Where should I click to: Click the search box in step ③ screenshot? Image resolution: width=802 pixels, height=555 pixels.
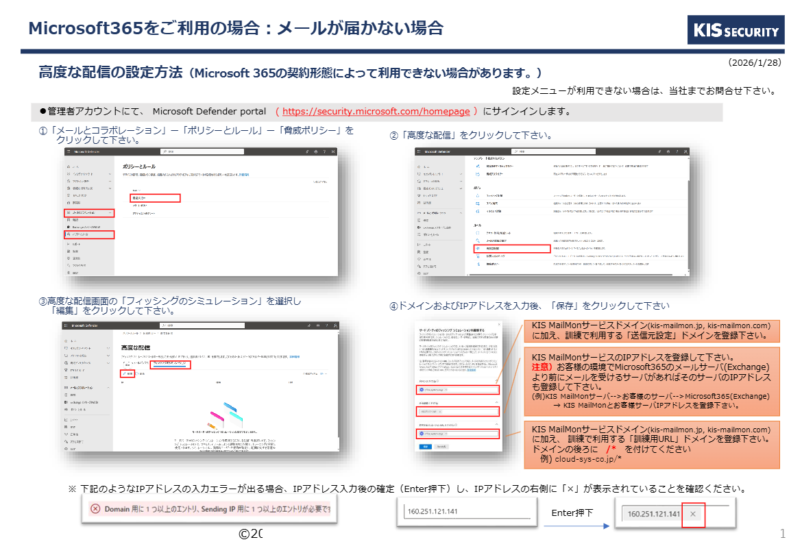[202, 325]
